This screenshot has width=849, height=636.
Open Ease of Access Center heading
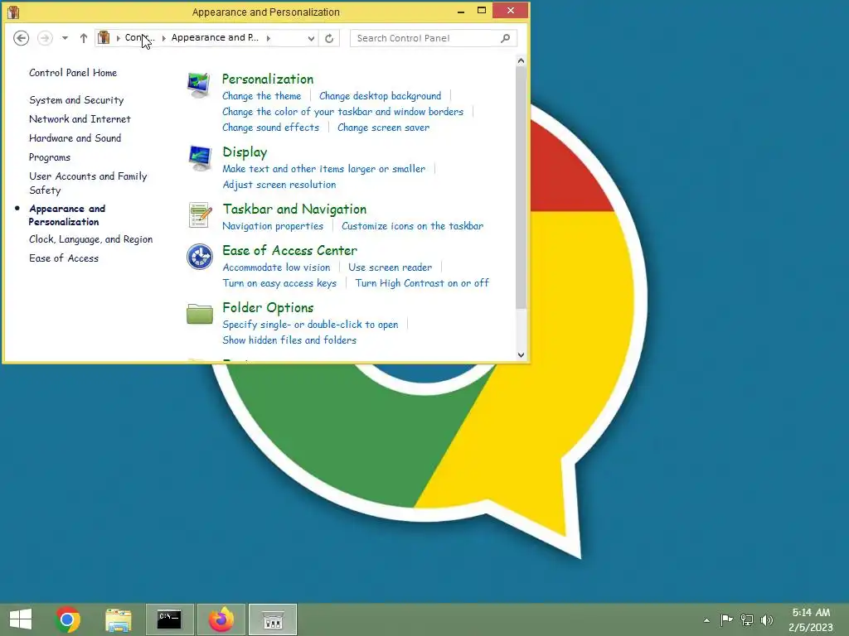point(289,250)
